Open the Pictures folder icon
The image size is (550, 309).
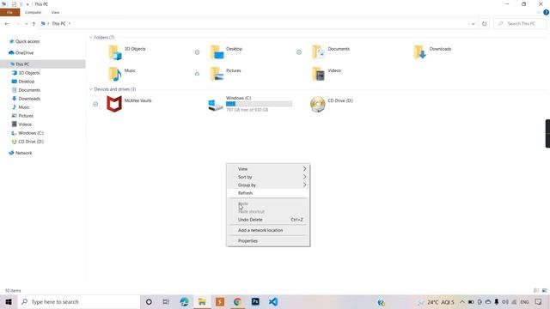click(x=217, y=75)
